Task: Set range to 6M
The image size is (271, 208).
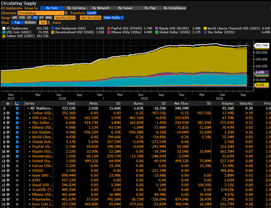Action: [x=14, y=17]
